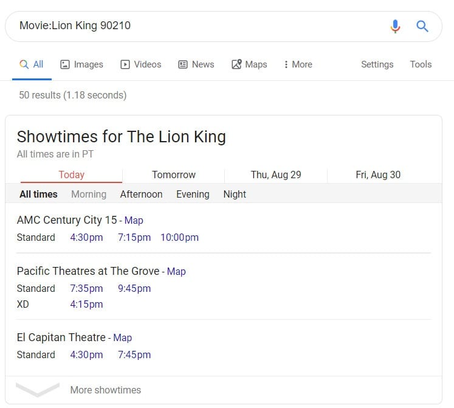Filter showtimes by Afternoon
Screen dimensions: 454x408
141,194
